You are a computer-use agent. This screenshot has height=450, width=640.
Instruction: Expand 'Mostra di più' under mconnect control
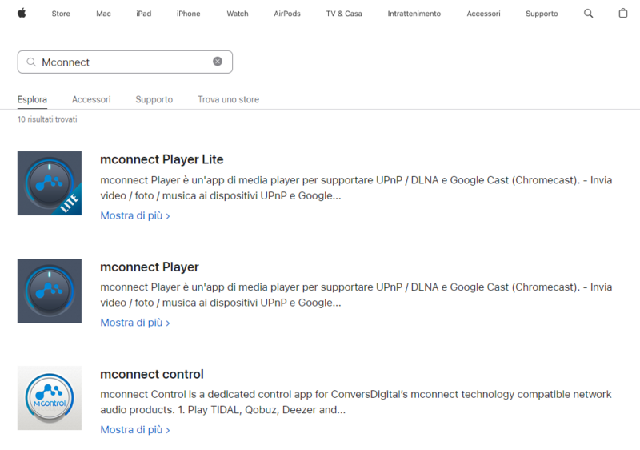(134, 430)
